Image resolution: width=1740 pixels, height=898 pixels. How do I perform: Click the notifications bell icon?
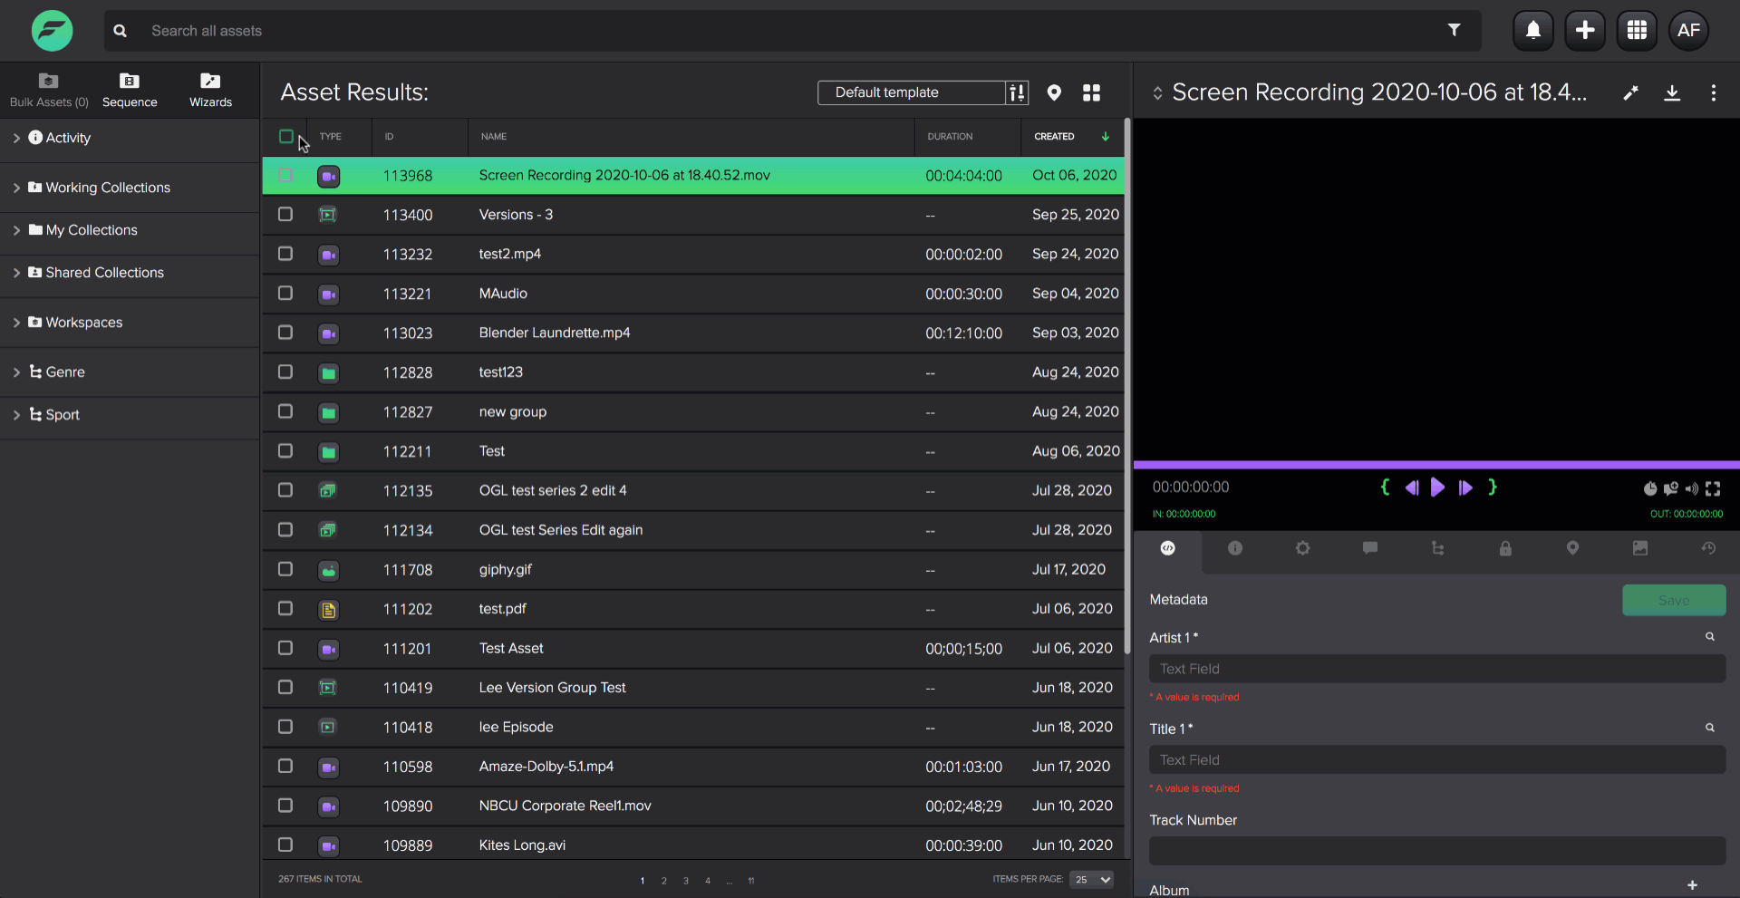pos(1532,31)
